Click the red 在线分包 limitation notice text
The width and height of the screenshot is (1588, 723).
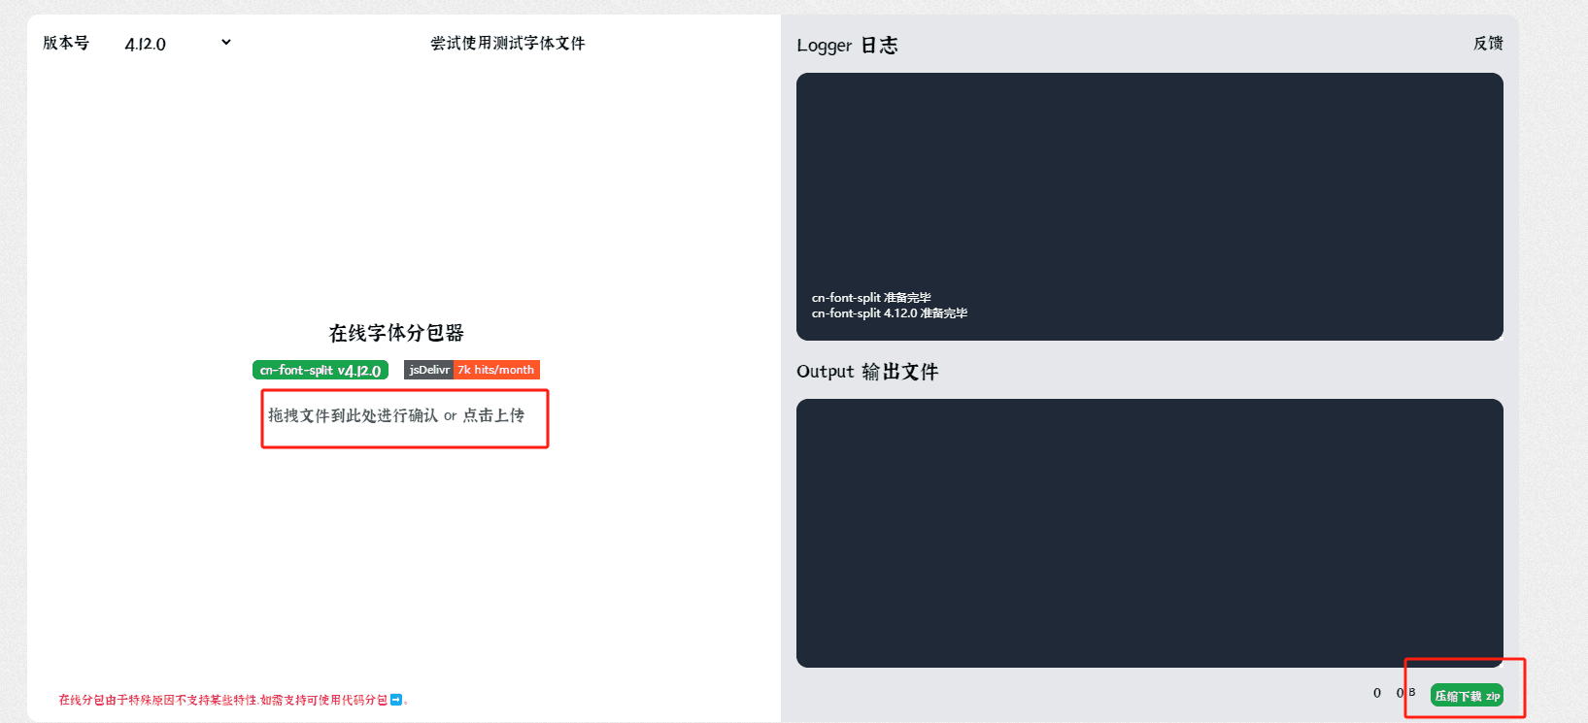point(223,700)
